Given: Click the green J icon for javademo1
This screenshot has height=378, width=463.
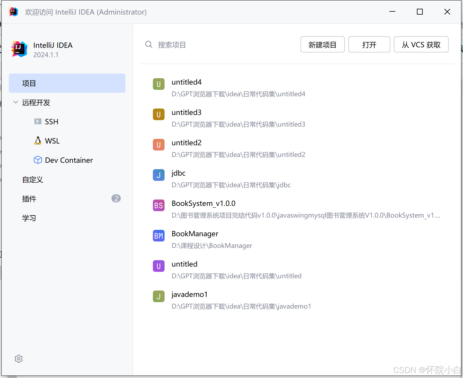Looking at the screenshot, I should coord(159,296).
